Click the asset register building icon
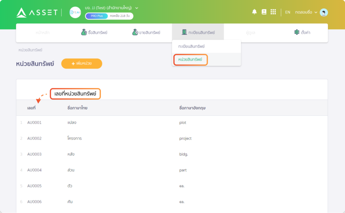This screenshot has height=213, width=345. pyautogui.click(x=184, y=32)
